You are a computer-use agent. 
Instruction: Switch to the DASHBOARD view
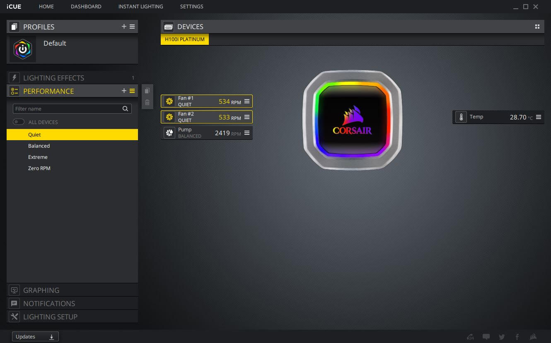tap(86, 7)
